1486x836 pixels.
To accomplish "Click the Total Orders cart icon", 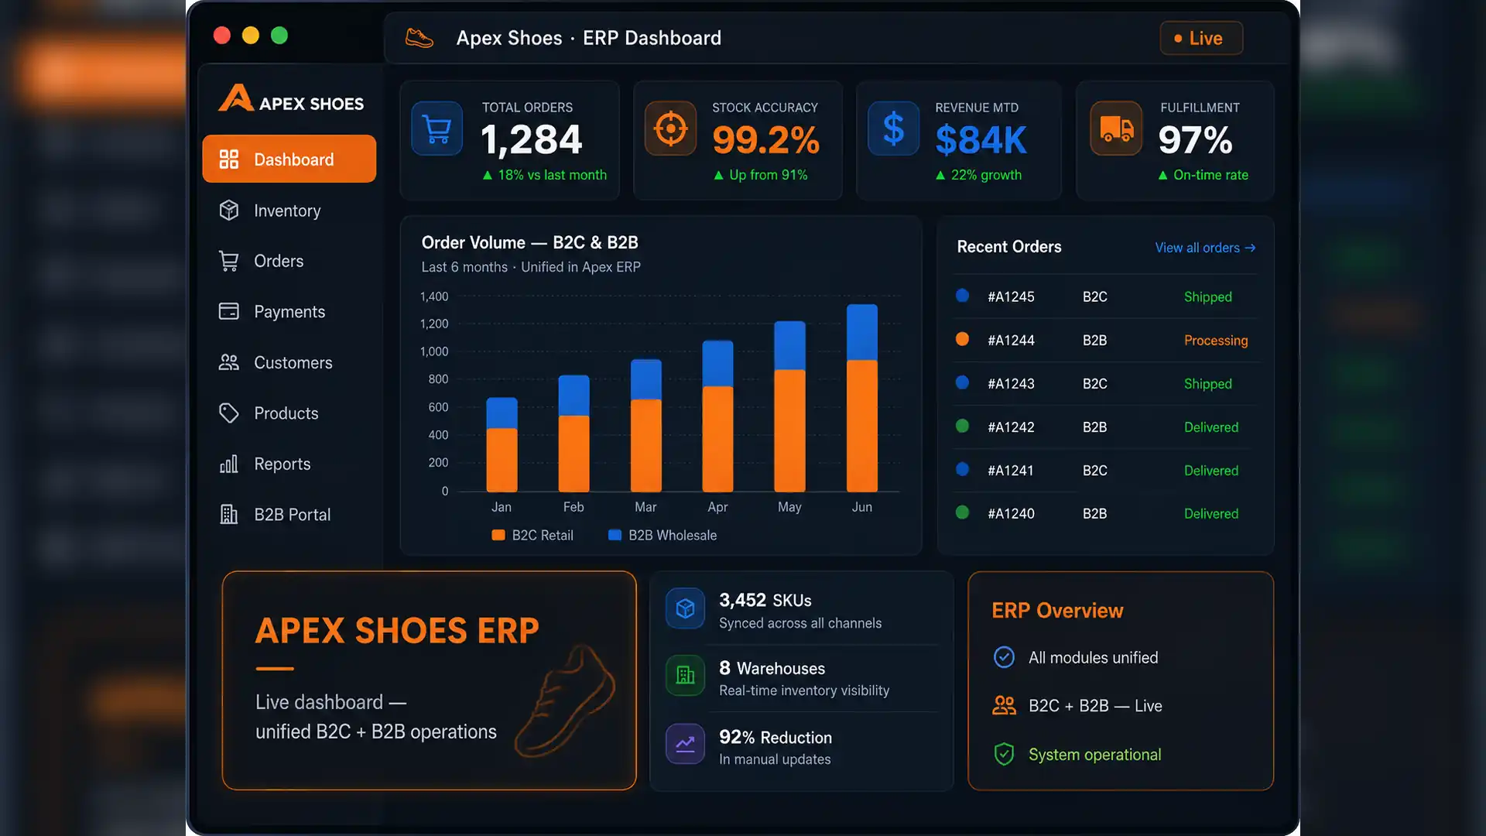I will click(437, 128).
